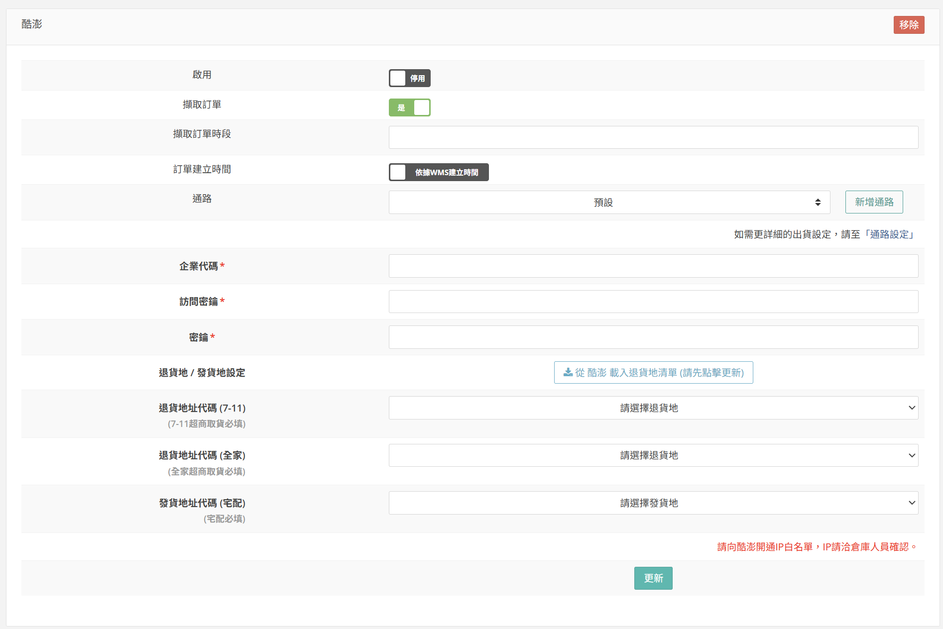Click the chevron on 7-11 return address select

coord(912,408)
